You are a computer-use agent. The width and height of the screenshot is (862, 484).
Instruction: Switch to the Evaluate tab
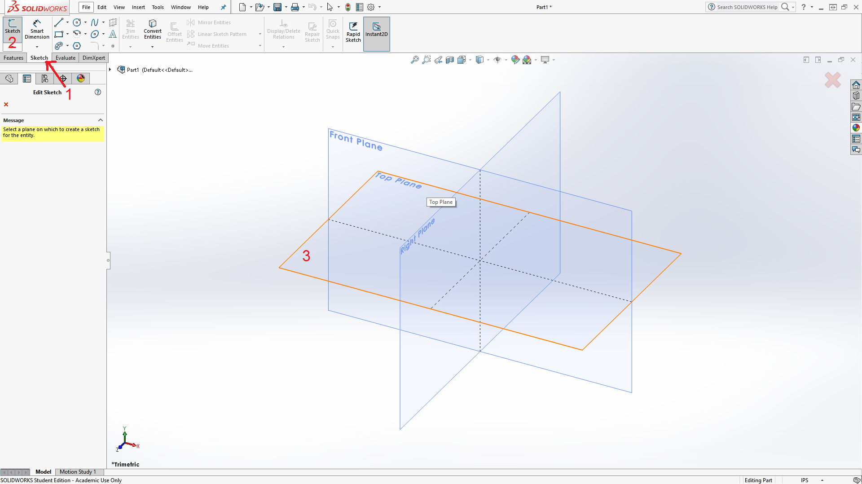click(x=66, y=57)
